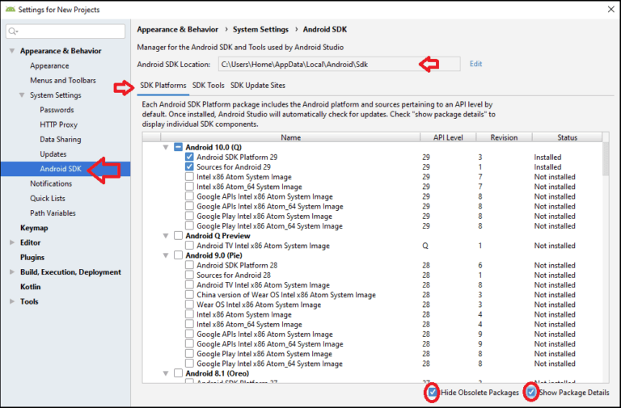Image resolution: width=621 pixels, height=408 pixels.
Task: Collapse the Android 9.0 (Pie) group
Action: pos(166,255)
